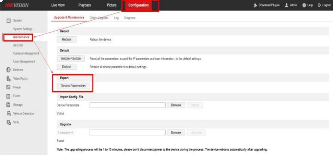Expand the Firmware dropdown
This screenshot has height=155, width=333.
tap(66, 132)
